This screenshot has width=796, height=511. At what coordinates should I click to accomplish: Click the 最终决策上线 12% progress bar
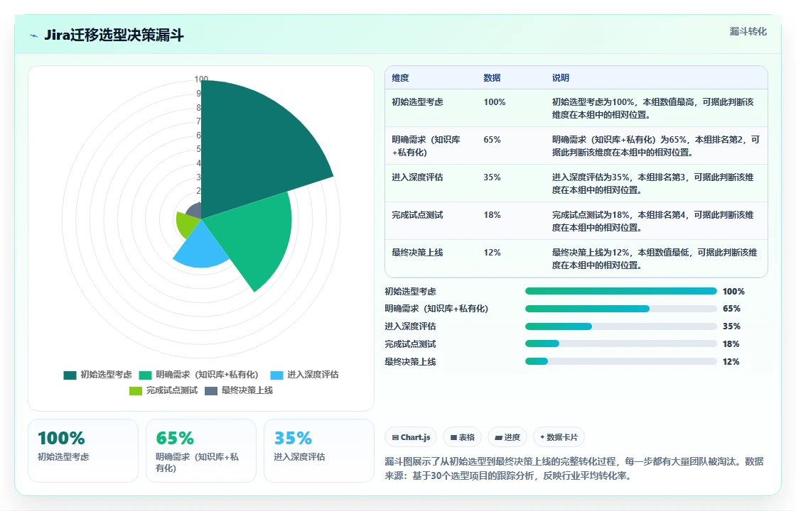[x=621, y=361]
